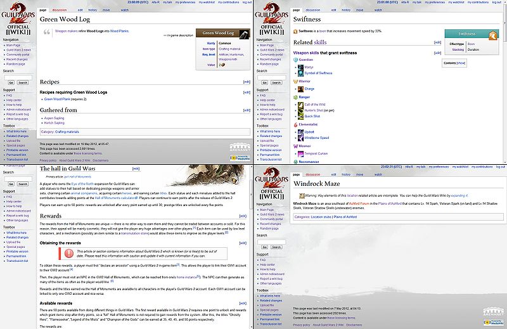Screen dimensions: 507x329
Task: Open the discussion tab on the Green Wood Log page
Action: (60, 10)
